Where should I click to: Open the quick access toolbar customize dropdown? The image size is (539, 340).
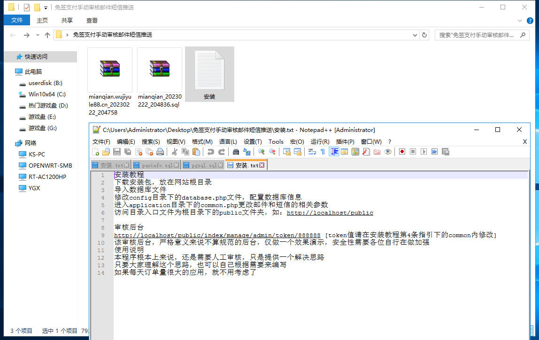click(x=46, y=8)
